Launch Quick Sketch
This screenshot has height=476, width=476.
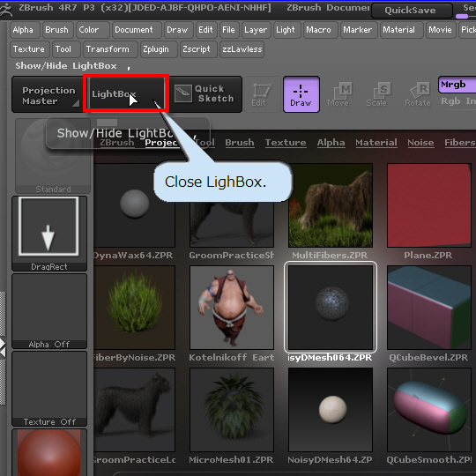(205, 94)
